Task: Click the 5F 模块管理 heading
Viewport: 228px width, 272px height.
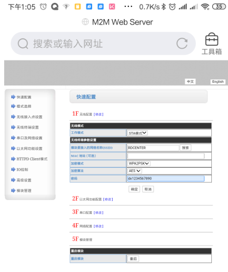Action: [x=82, y=239]
